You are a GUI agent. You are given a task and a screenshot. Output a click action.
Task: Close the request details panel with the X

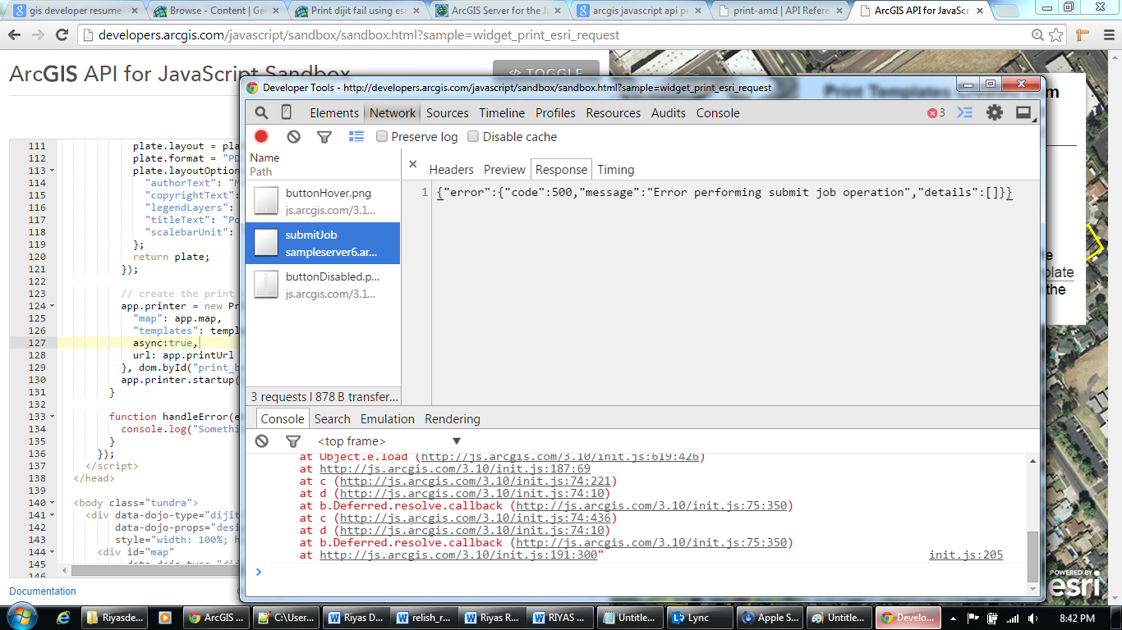(x=413, y=165)
